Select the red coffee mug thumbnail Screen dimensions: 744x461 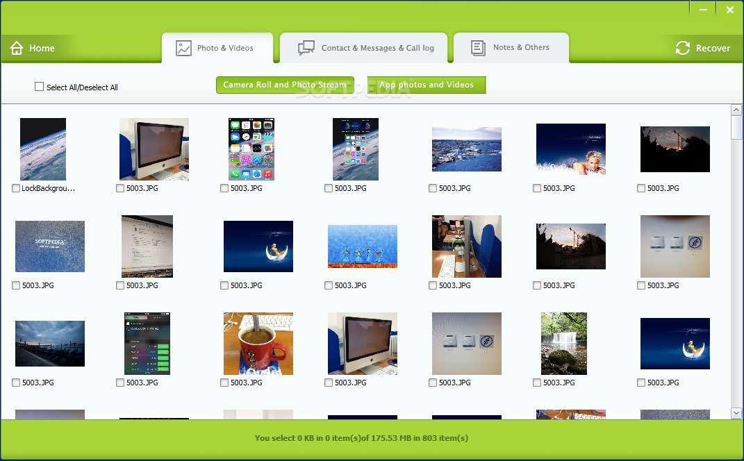pyautogui.click(x=258, y=344)
